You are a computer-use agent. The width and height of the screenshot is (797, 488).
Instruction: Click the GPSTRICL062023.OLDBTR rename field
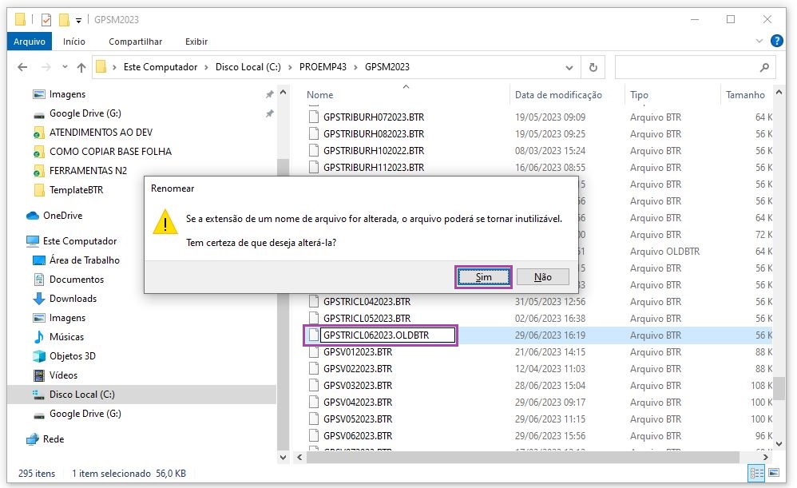387,335
